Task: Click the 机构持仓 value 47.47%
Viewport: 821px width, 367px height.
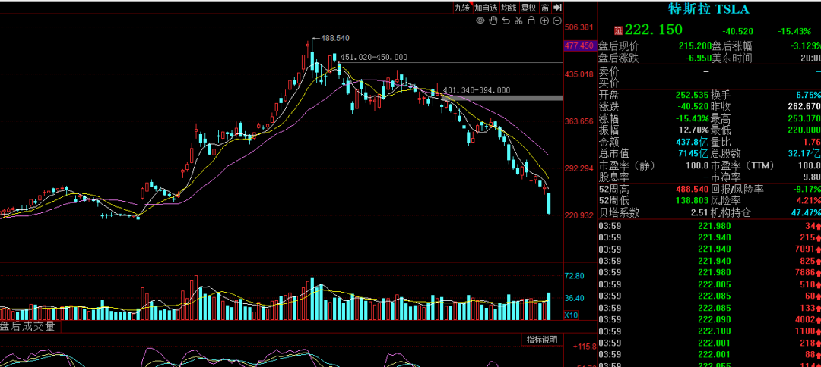Action: [x=807, y=212]
